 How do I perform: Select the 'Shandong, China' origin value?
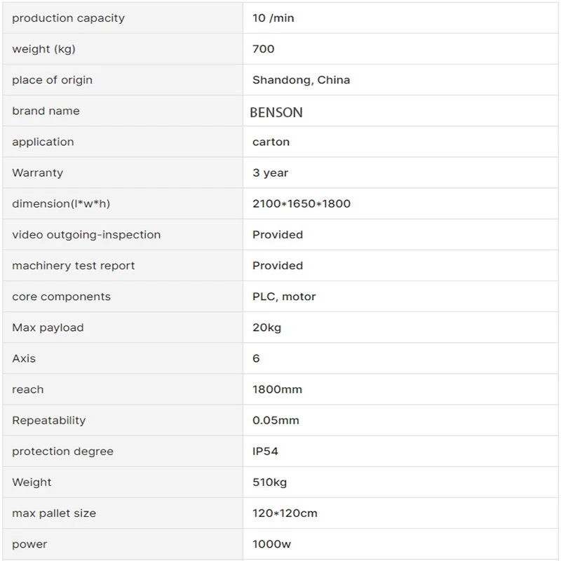click(x=301, y=80)
